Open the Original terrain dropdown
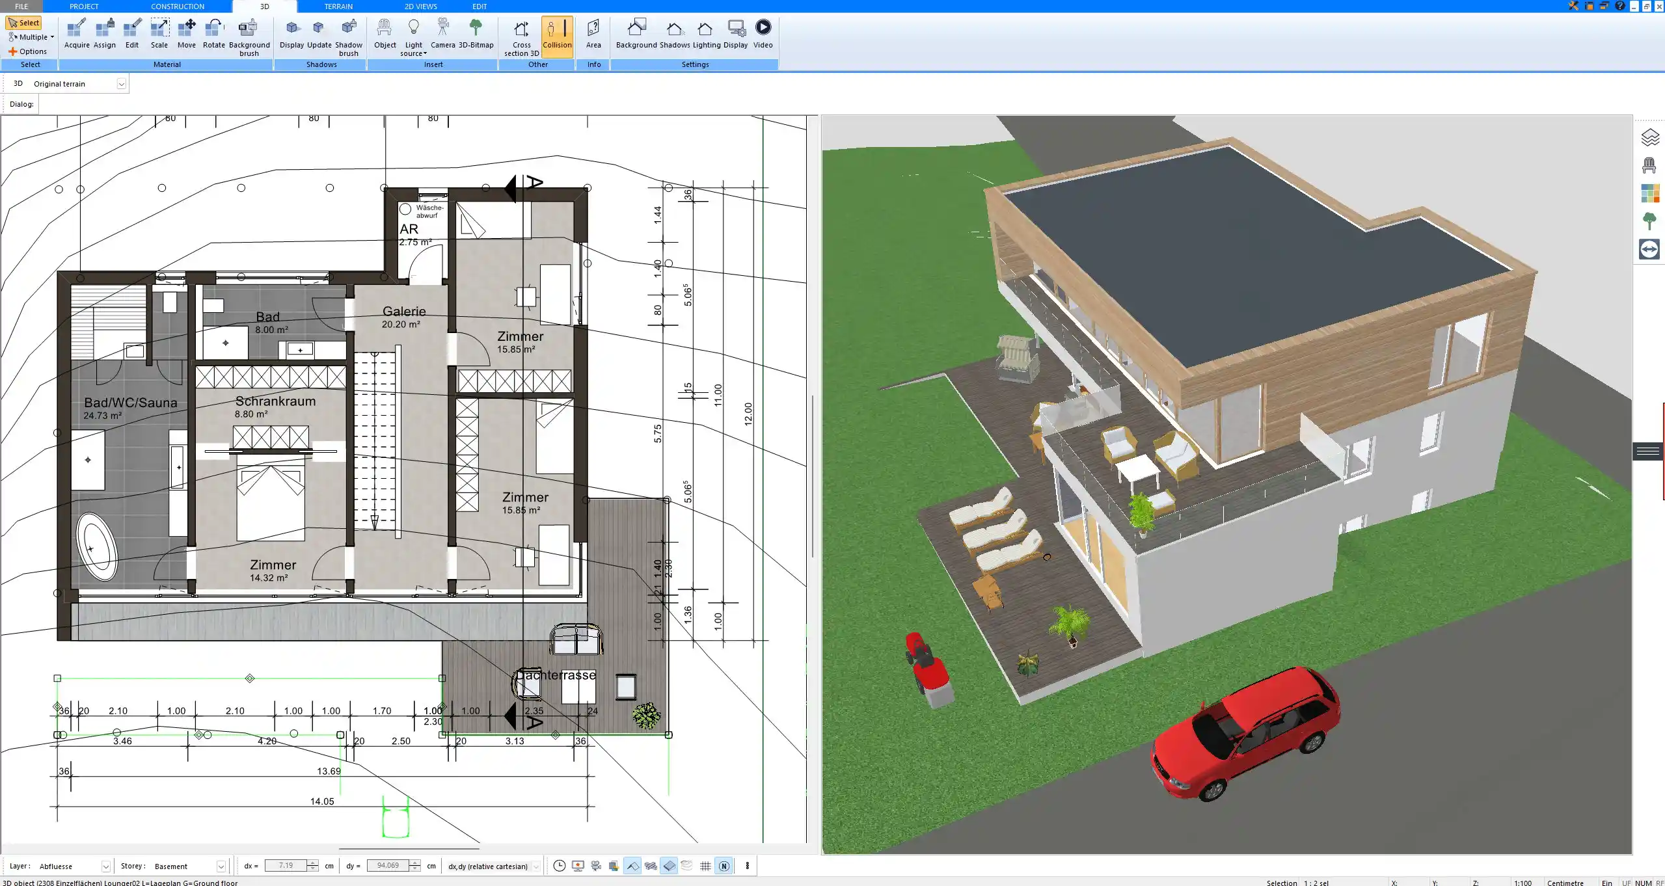 (x=122, y=83)
